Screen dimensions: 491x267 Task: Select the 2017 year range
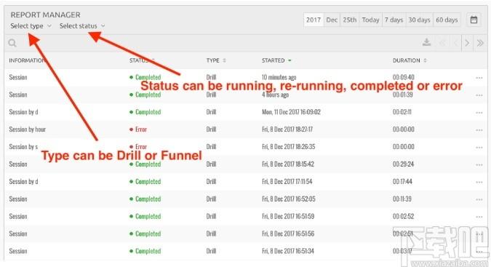314,20
